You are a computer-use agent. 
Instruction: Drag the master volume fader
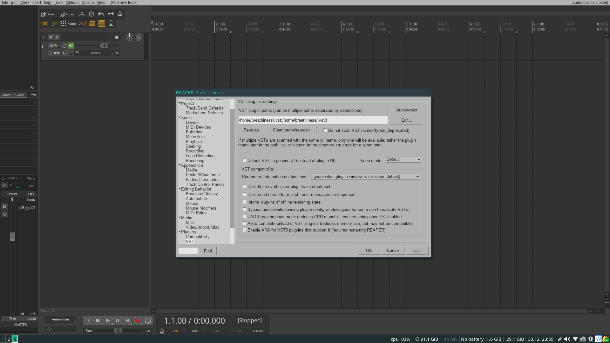coord(12,238)
